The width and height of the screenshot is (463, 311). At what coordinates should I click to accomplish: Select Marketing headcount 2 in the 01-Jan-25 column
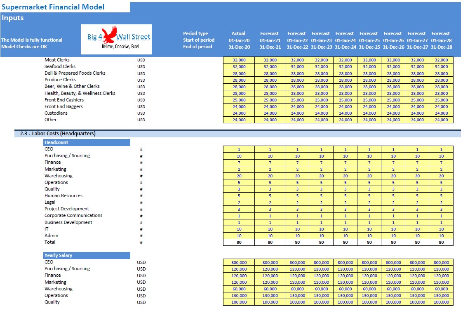click(x=369, y=170)
